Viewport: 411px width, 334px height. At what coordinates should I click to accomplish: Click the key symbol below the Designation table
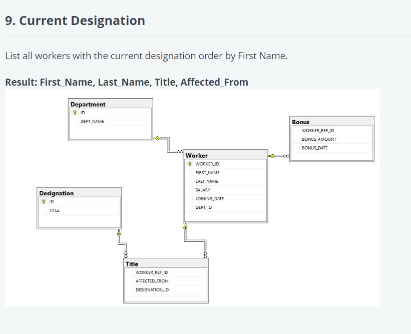[119, 233]
